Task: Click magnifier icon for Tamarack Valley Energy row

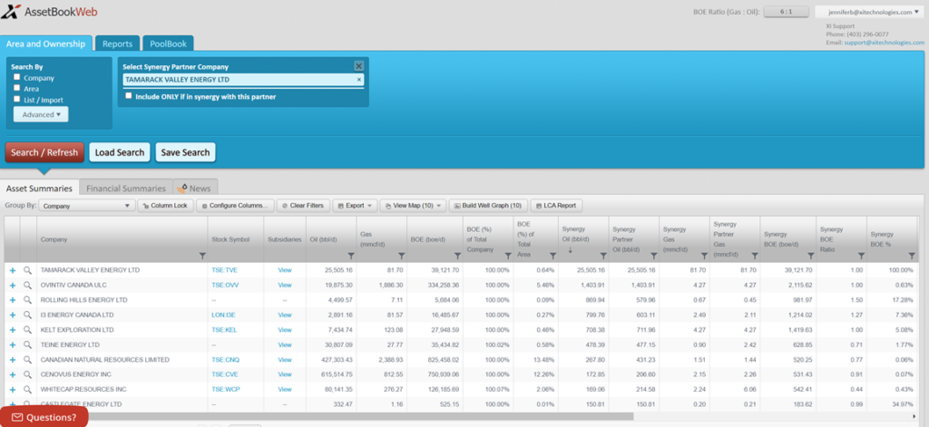Action: [x=27, y=270]
